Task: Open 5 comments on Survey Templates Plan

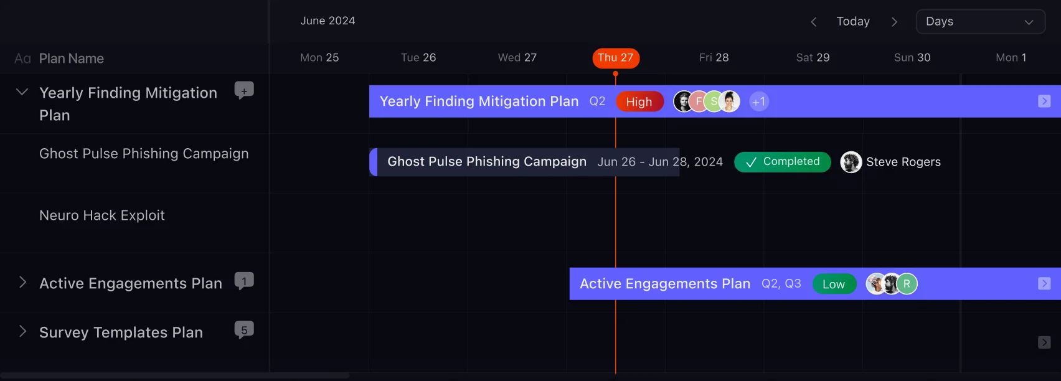Action: coord(244,330)
